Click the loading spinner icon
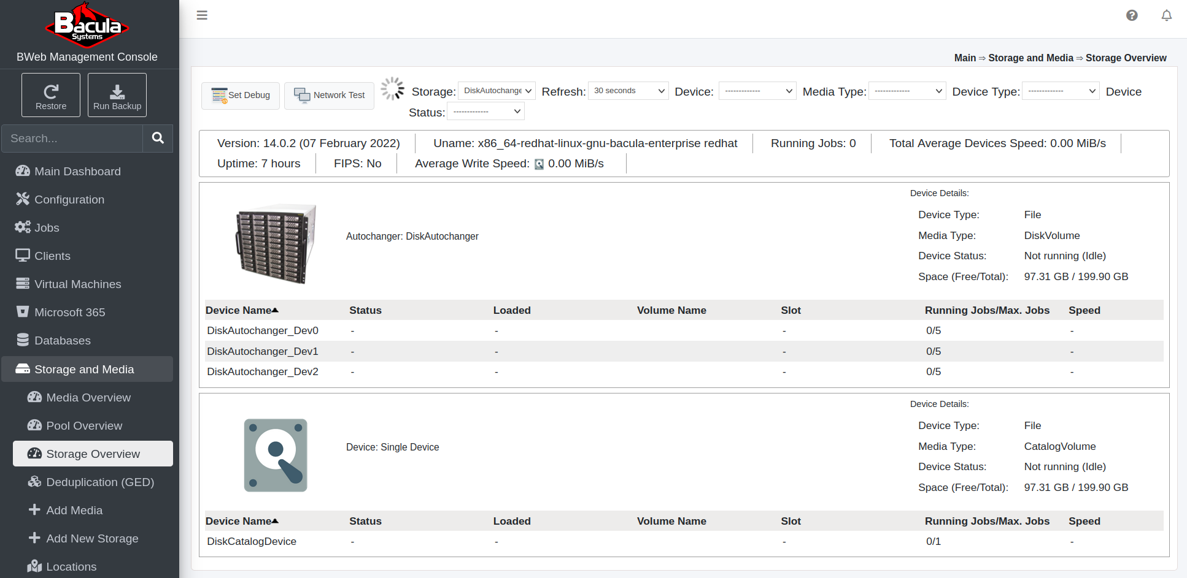This screenshot has height=578, width=1187. point(392,89)
